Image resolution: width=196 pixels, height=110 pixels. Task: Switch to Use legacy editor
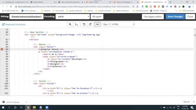[x=153, y=16]
